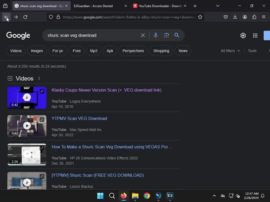Reload the current page
Screen dimensions: 270x202
point(25,17)
